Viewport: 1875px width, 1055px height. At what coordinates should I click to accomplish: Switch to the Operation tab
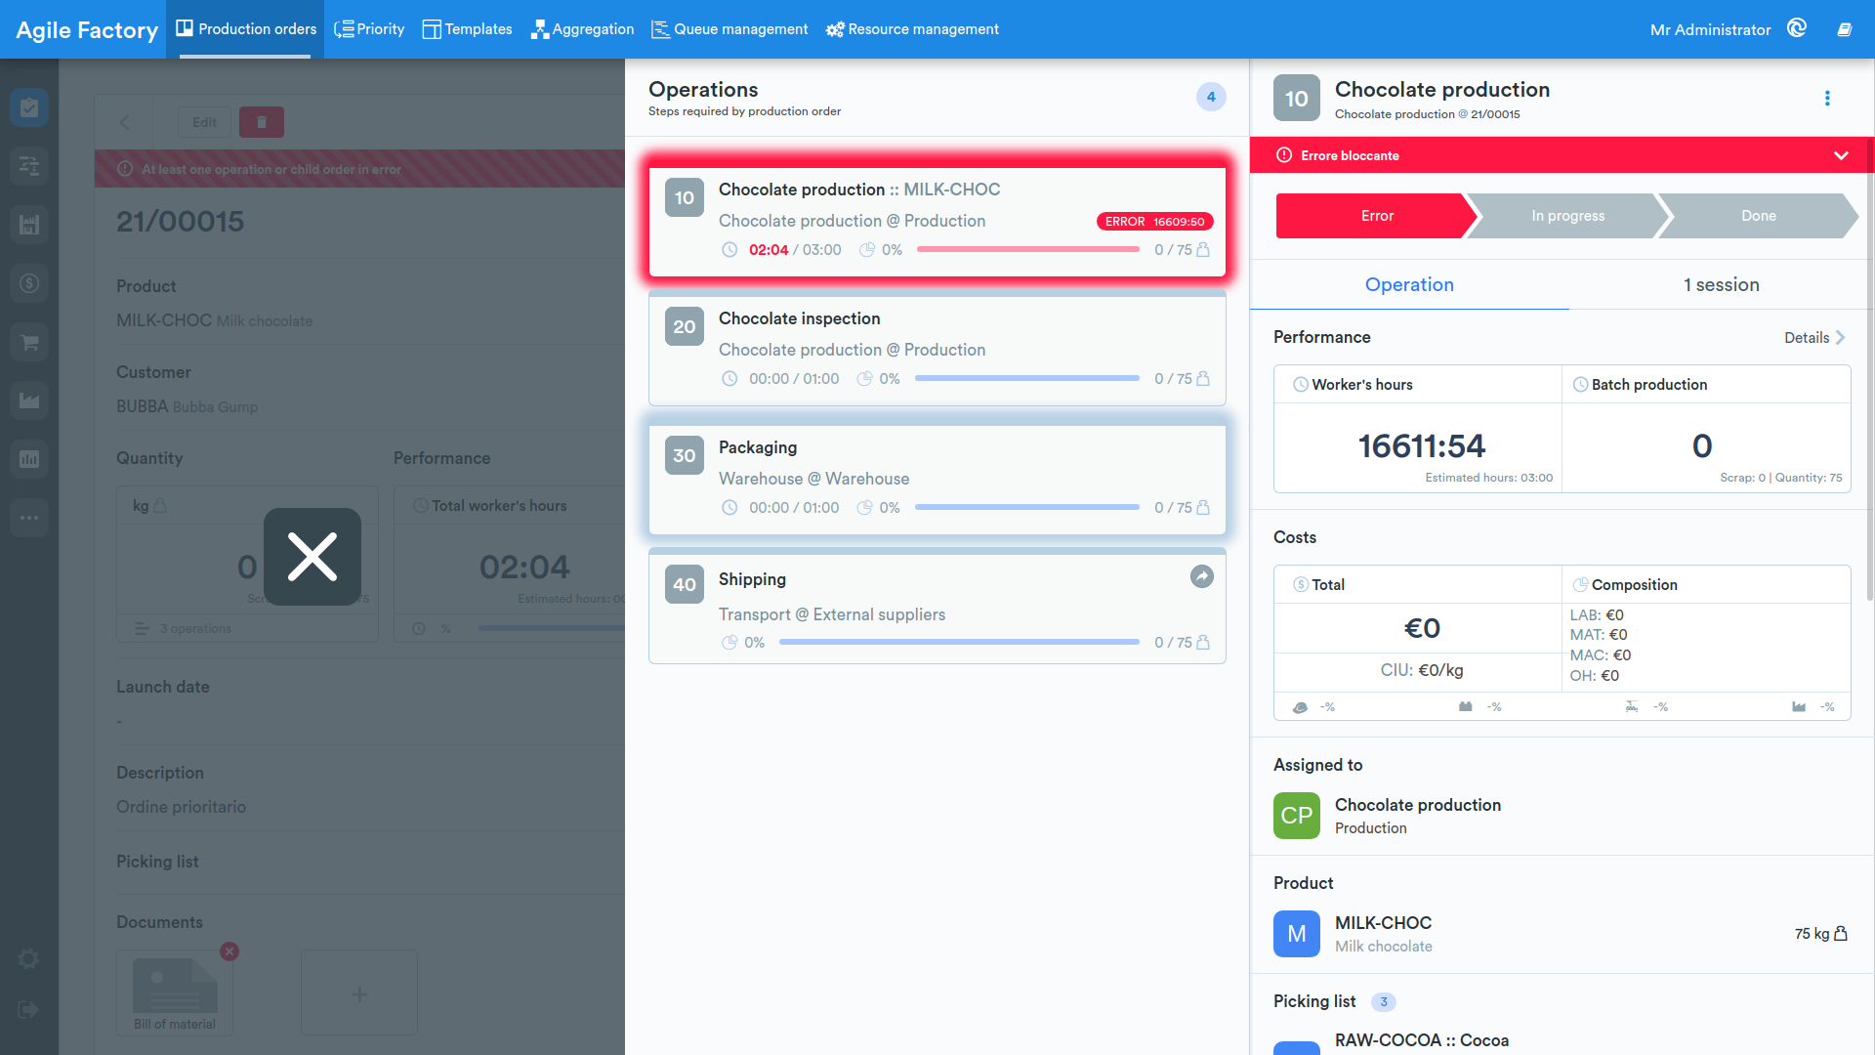1409,285
